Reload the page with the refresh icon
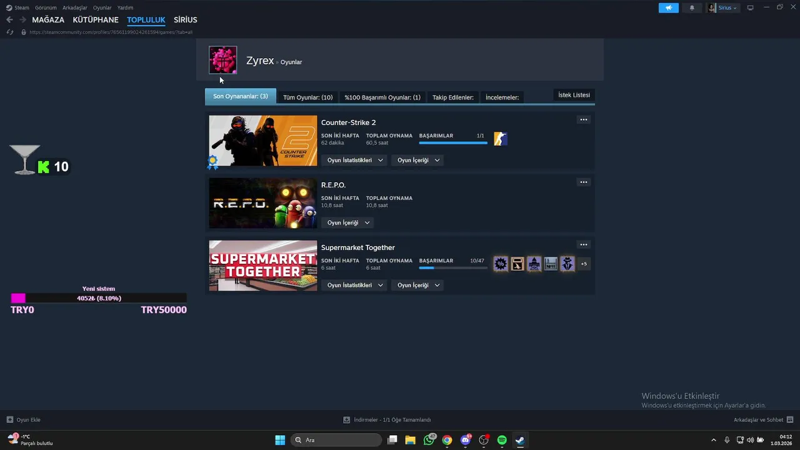This screenshot has width=800, height=450. point(10,32)
